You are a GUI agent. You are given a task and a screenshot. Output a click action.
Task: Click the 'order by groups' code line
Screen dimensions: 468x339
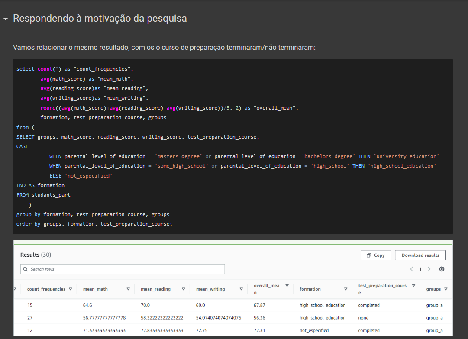(94, 224)
